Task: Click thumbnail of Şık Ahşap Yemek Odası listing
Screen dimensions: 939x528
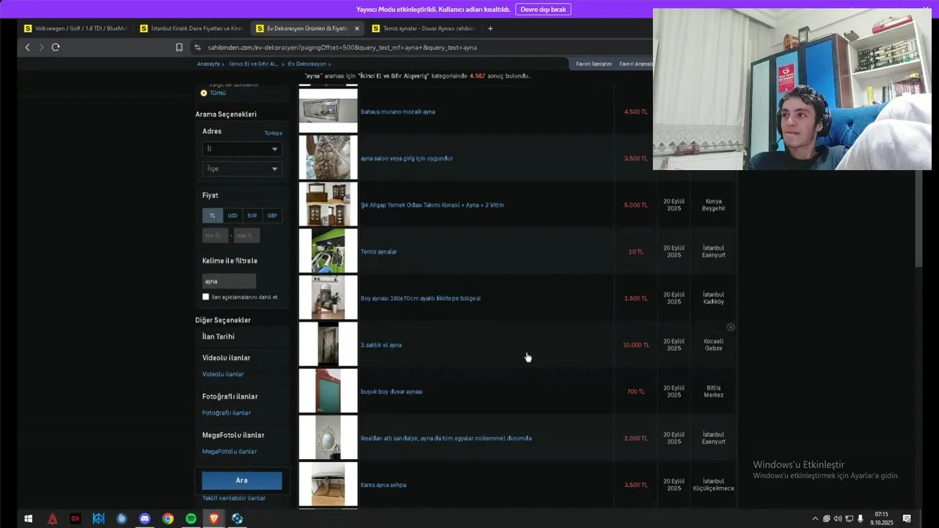Action: click(328, 205)
